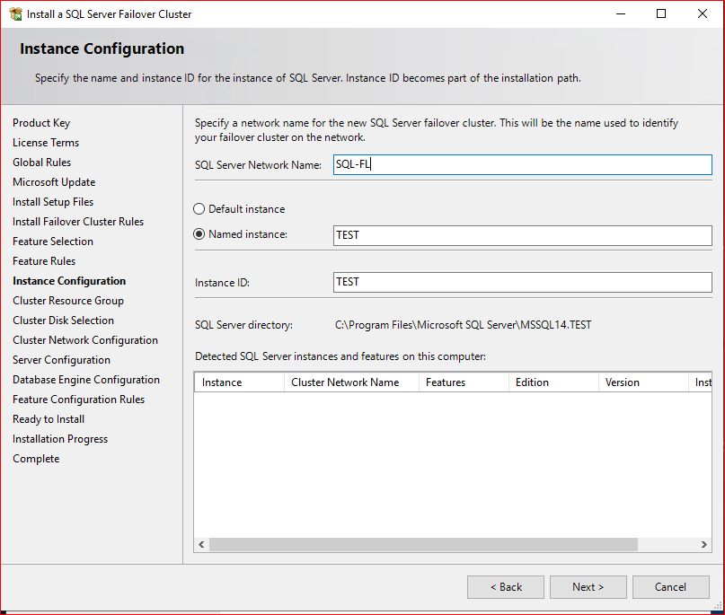The width and height of the screenshot is (725, 615).
Task: Sort by the Edition column header
Action: tap(553, 382)
